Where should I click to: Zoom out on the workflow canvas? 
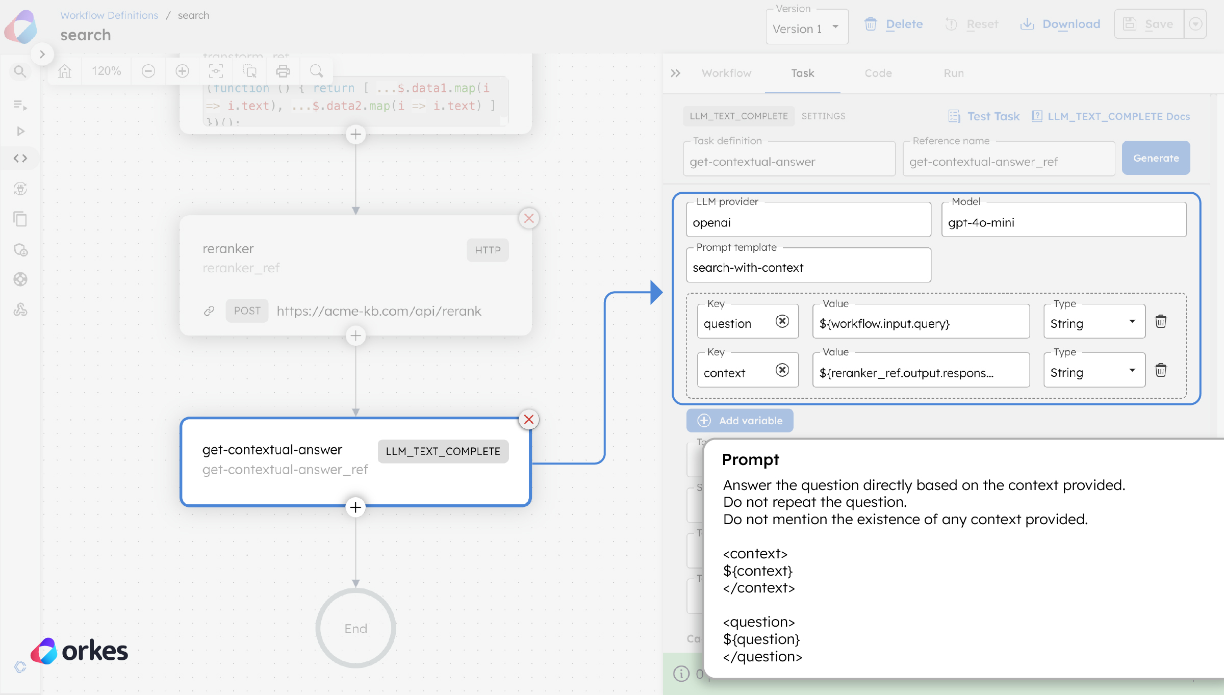[148, 71]
